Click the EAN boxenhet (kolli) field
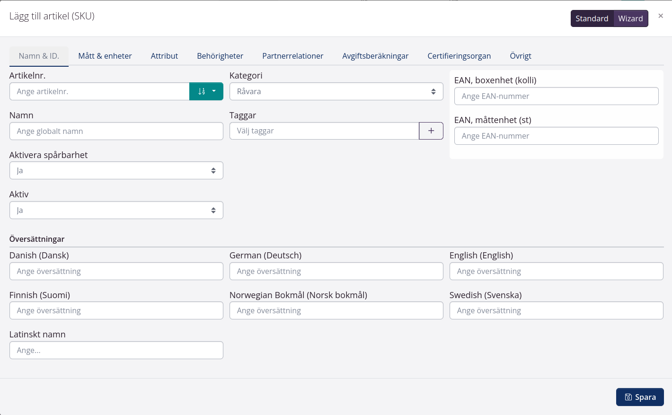The width and height of the screenshot is (672, 415). (x=556, y=96)
